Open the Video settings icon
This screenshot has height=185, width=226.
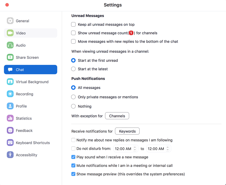(10, 33)
